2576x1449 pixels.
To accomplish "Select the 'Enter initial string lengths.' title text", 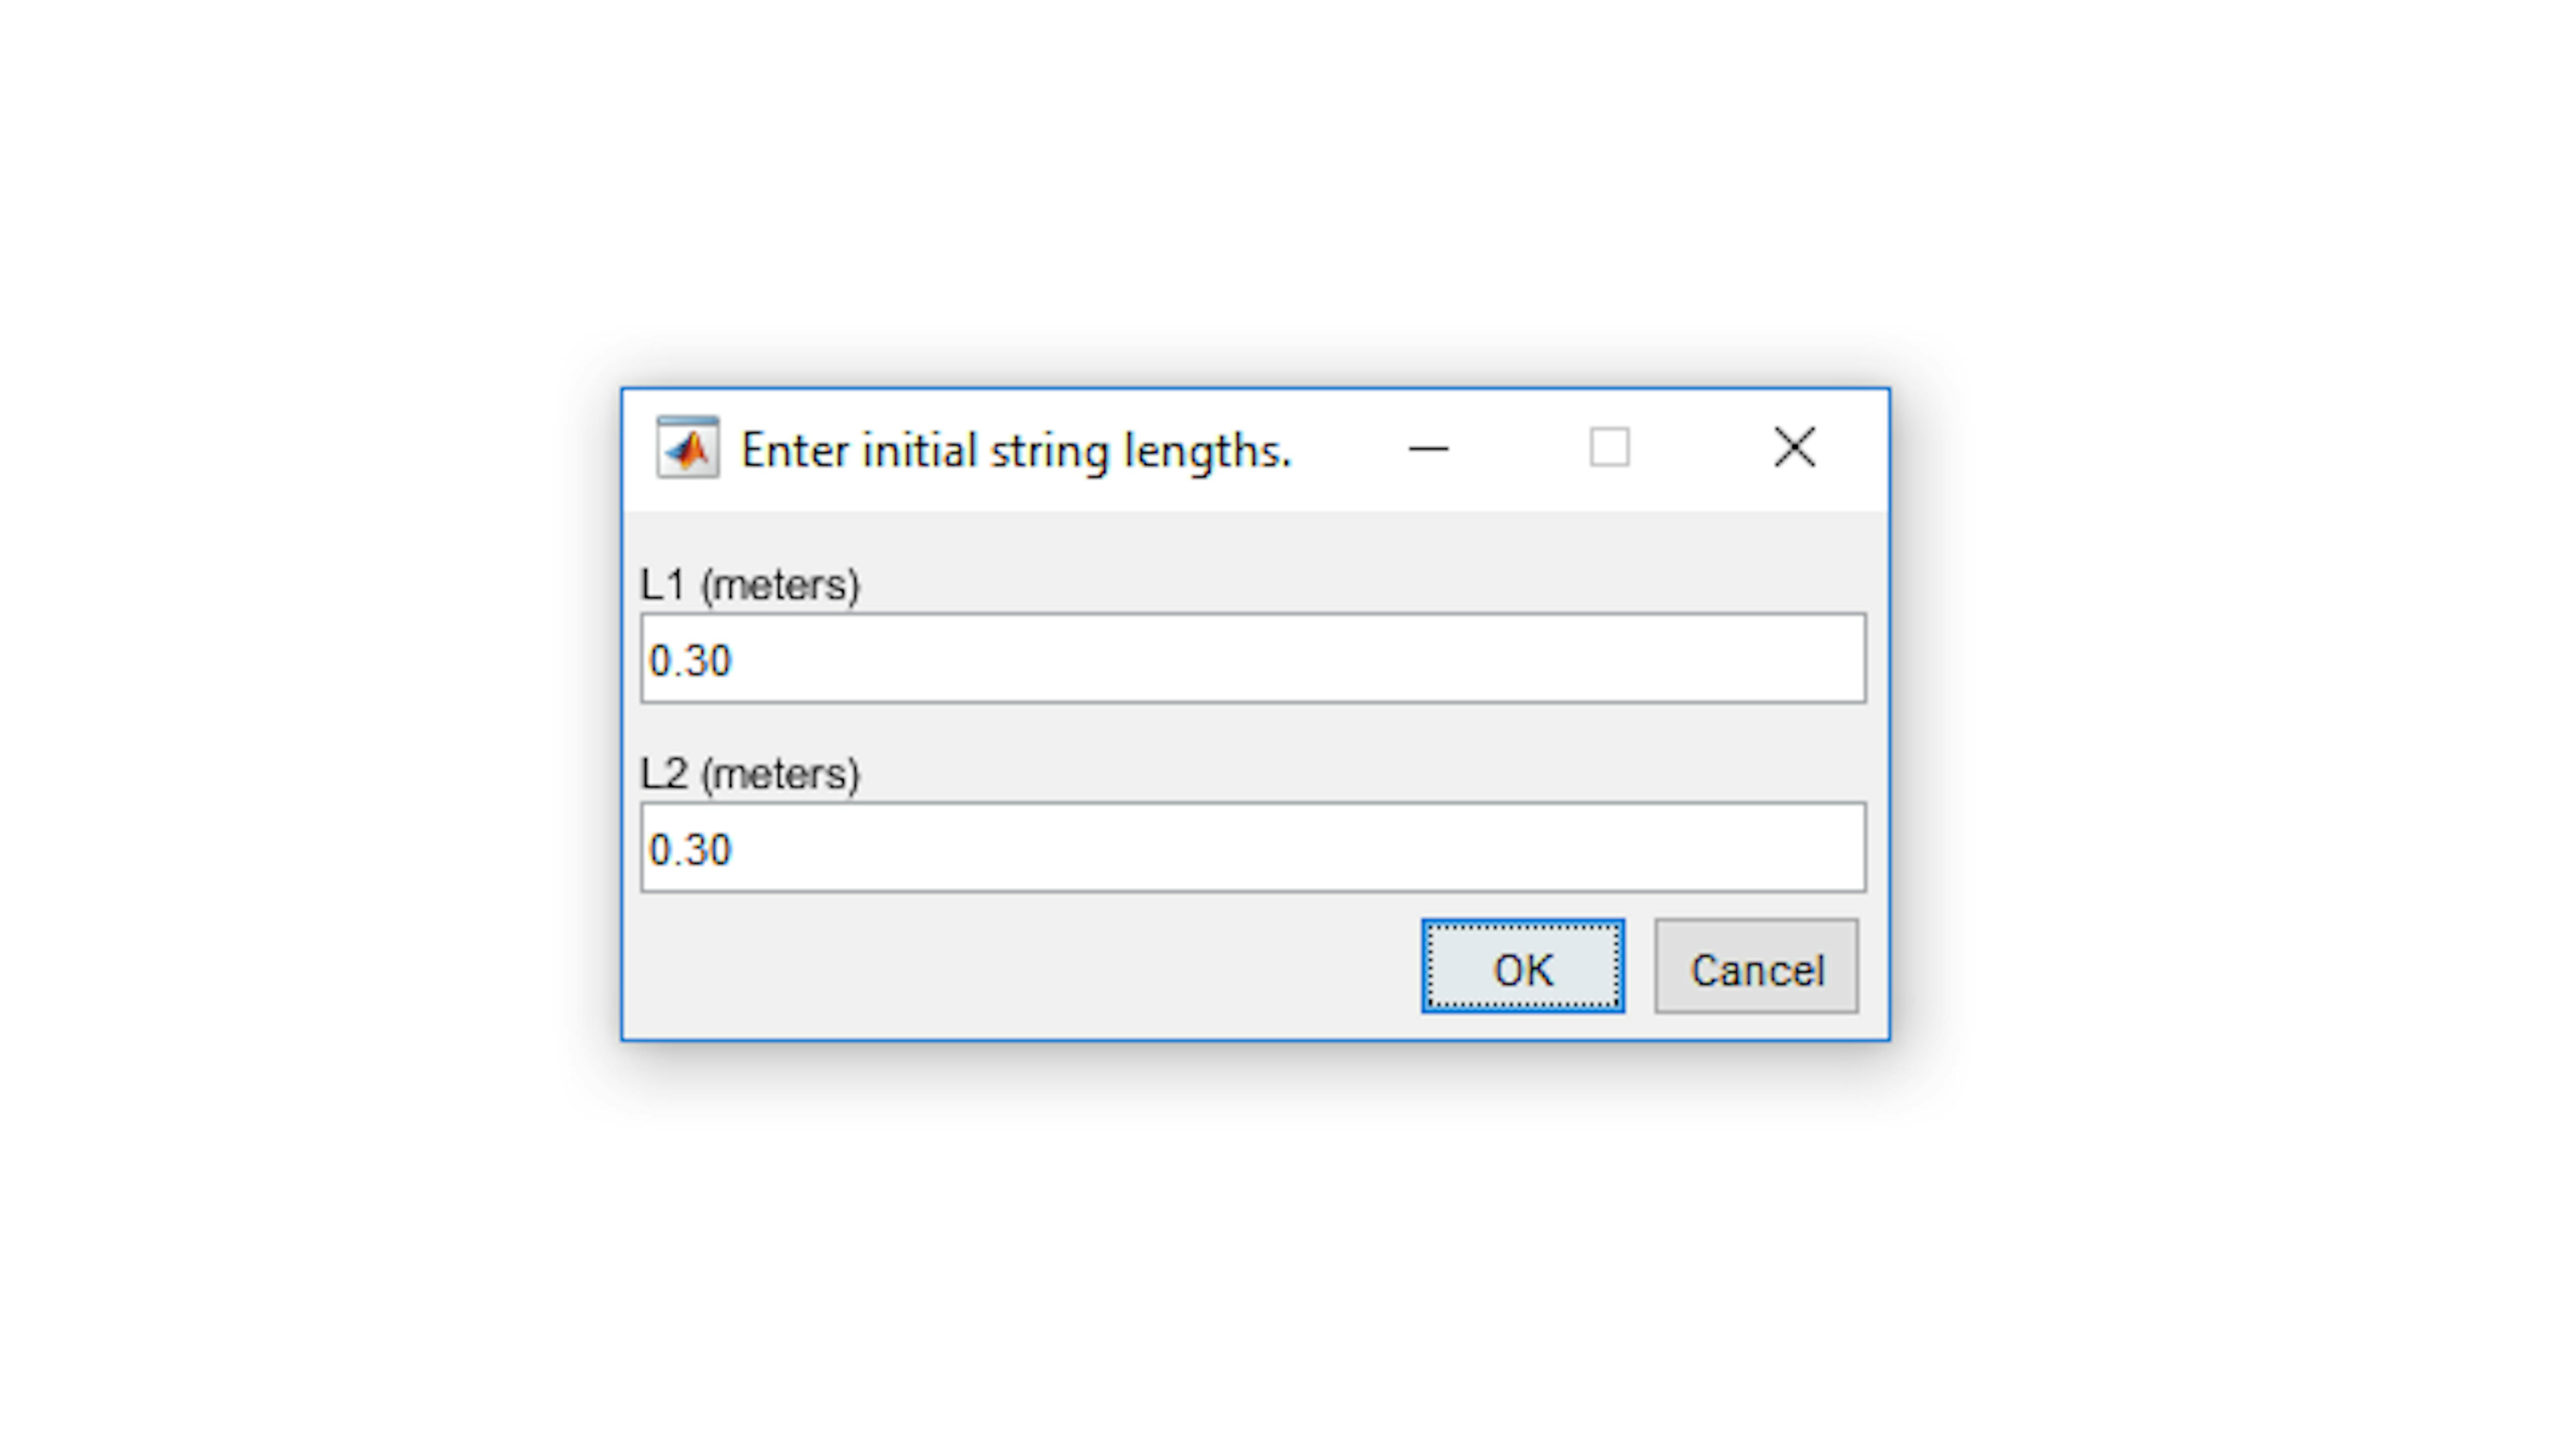I will click(x=1016, y=451).
